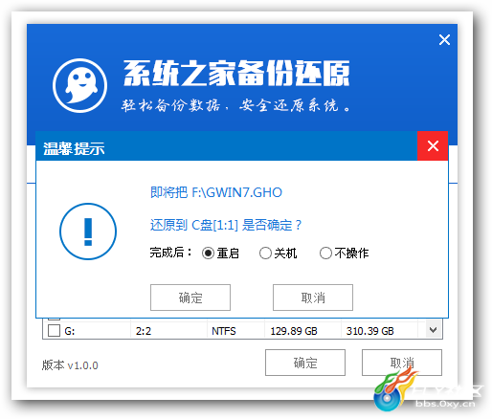Tick the G: drive checkbox
Image resolution: width=492 pixels, height=419 pixels.
click(54, 331)
